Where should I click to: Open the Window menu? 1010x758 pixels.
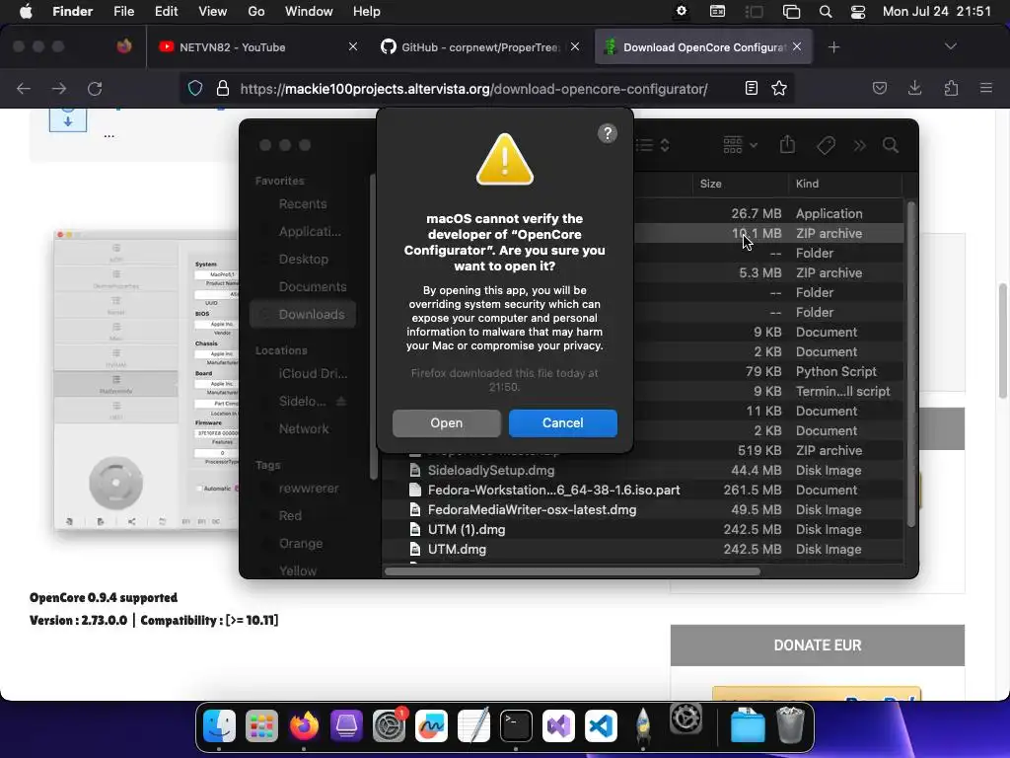(309, 12)
